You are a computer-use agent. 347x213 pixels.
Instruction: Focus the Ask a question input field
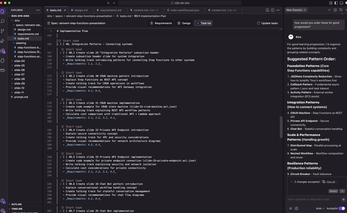pyautogui.click(x=314, y=199)
